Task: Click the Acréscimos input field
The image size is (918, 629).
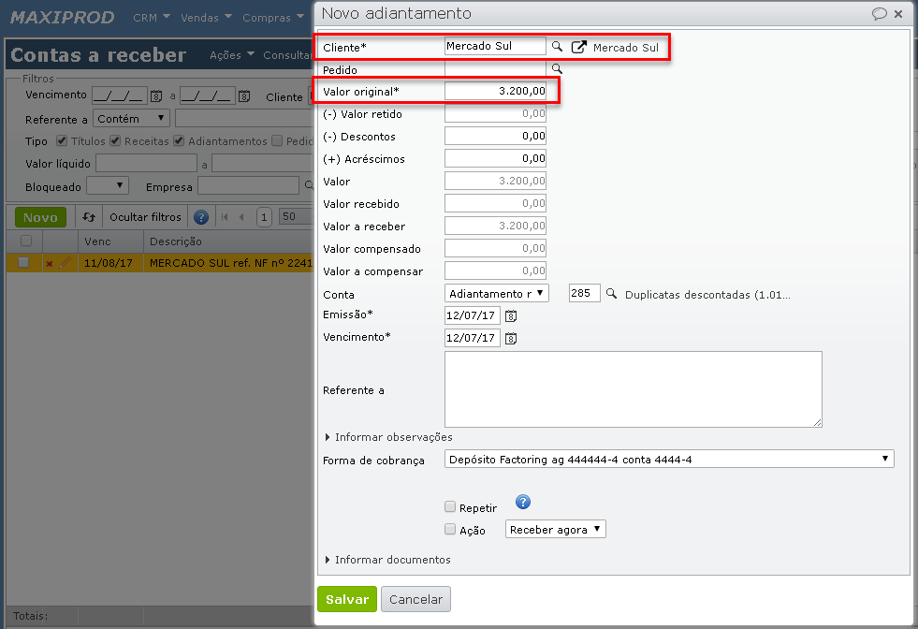Action: point(495,158)
